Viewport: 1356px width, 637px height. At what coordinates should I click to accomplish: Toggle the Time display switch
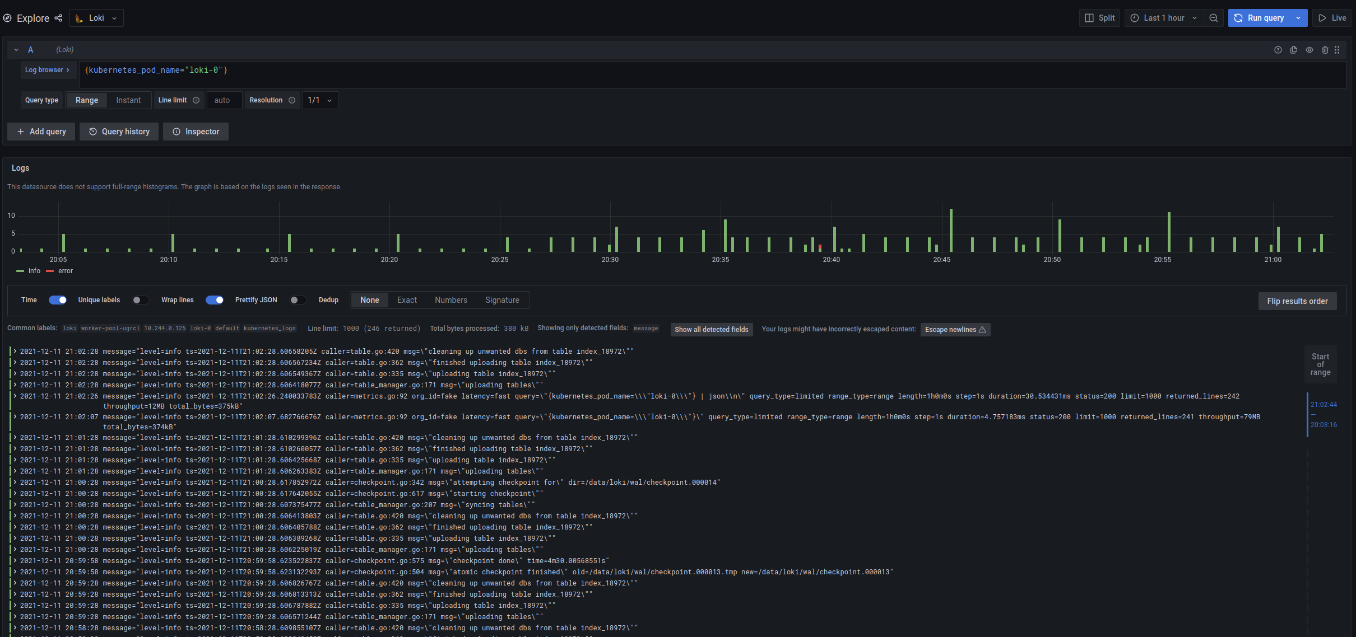pos(57,300)
